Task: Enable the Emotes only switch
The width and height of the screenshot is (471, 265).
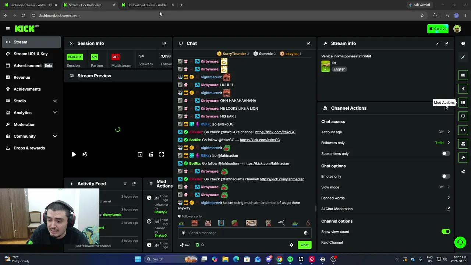Action: click(x=446, y=176)
